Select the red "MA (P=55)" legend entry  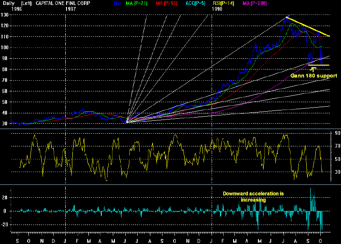(x=167, y=3)
